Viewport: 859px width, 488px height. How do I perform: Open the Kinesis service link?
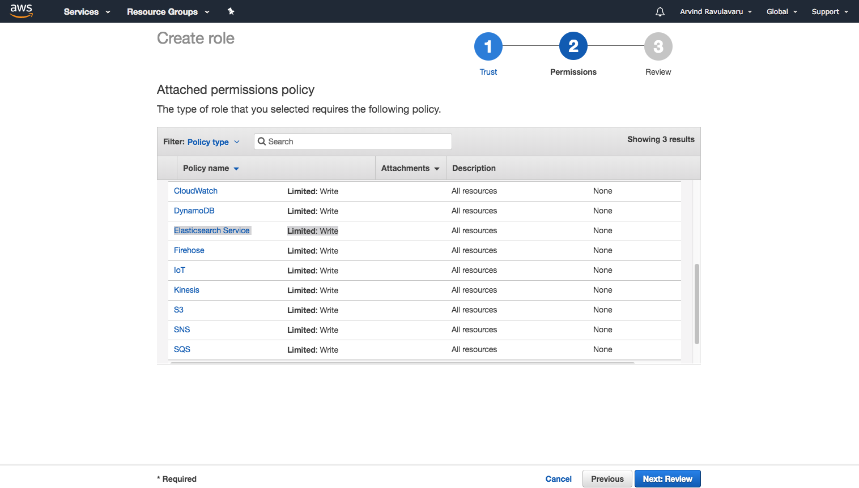click(x=186, y=290)
